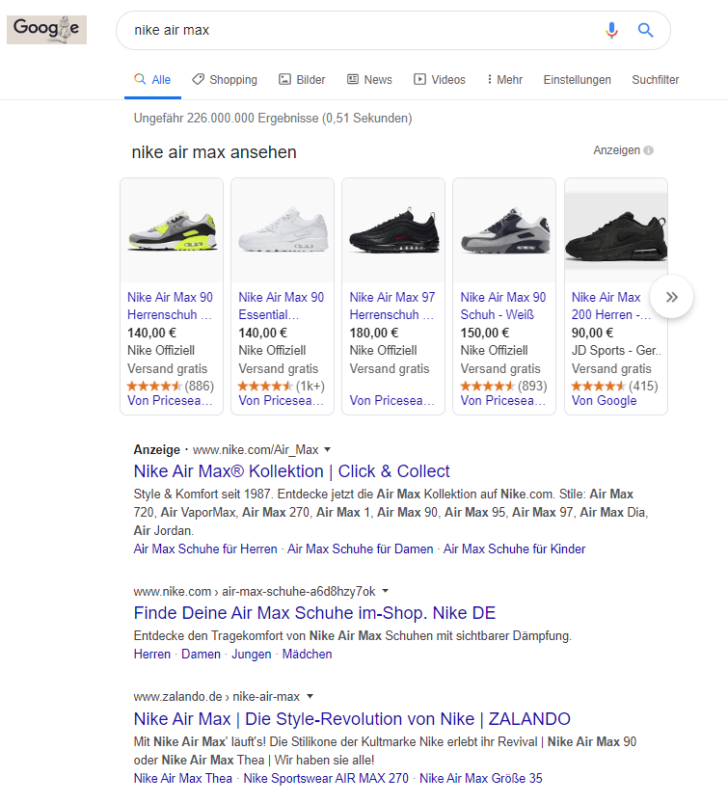Click the blue magnifier search button

coord(645,30)
